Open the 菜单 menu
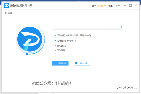This screenshot has width=141, height=94. [118, 6]
